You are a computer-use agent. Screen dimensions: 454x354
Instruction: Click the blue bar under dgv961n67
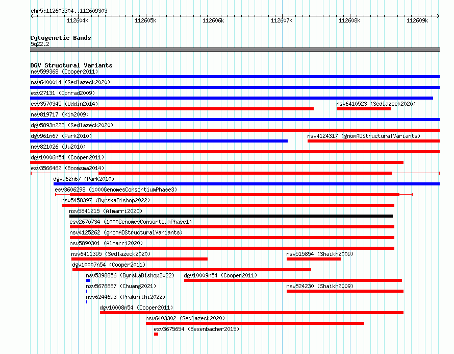pos(159,141)
